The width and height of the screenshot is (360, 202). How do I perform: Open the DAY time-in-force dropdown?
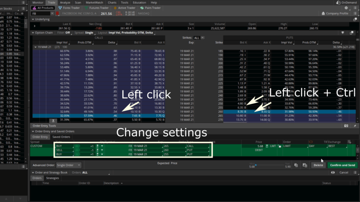point(318,146)
